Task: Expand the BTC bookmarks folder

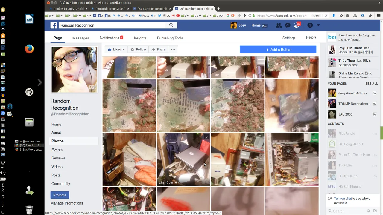Action: [218, 16]
